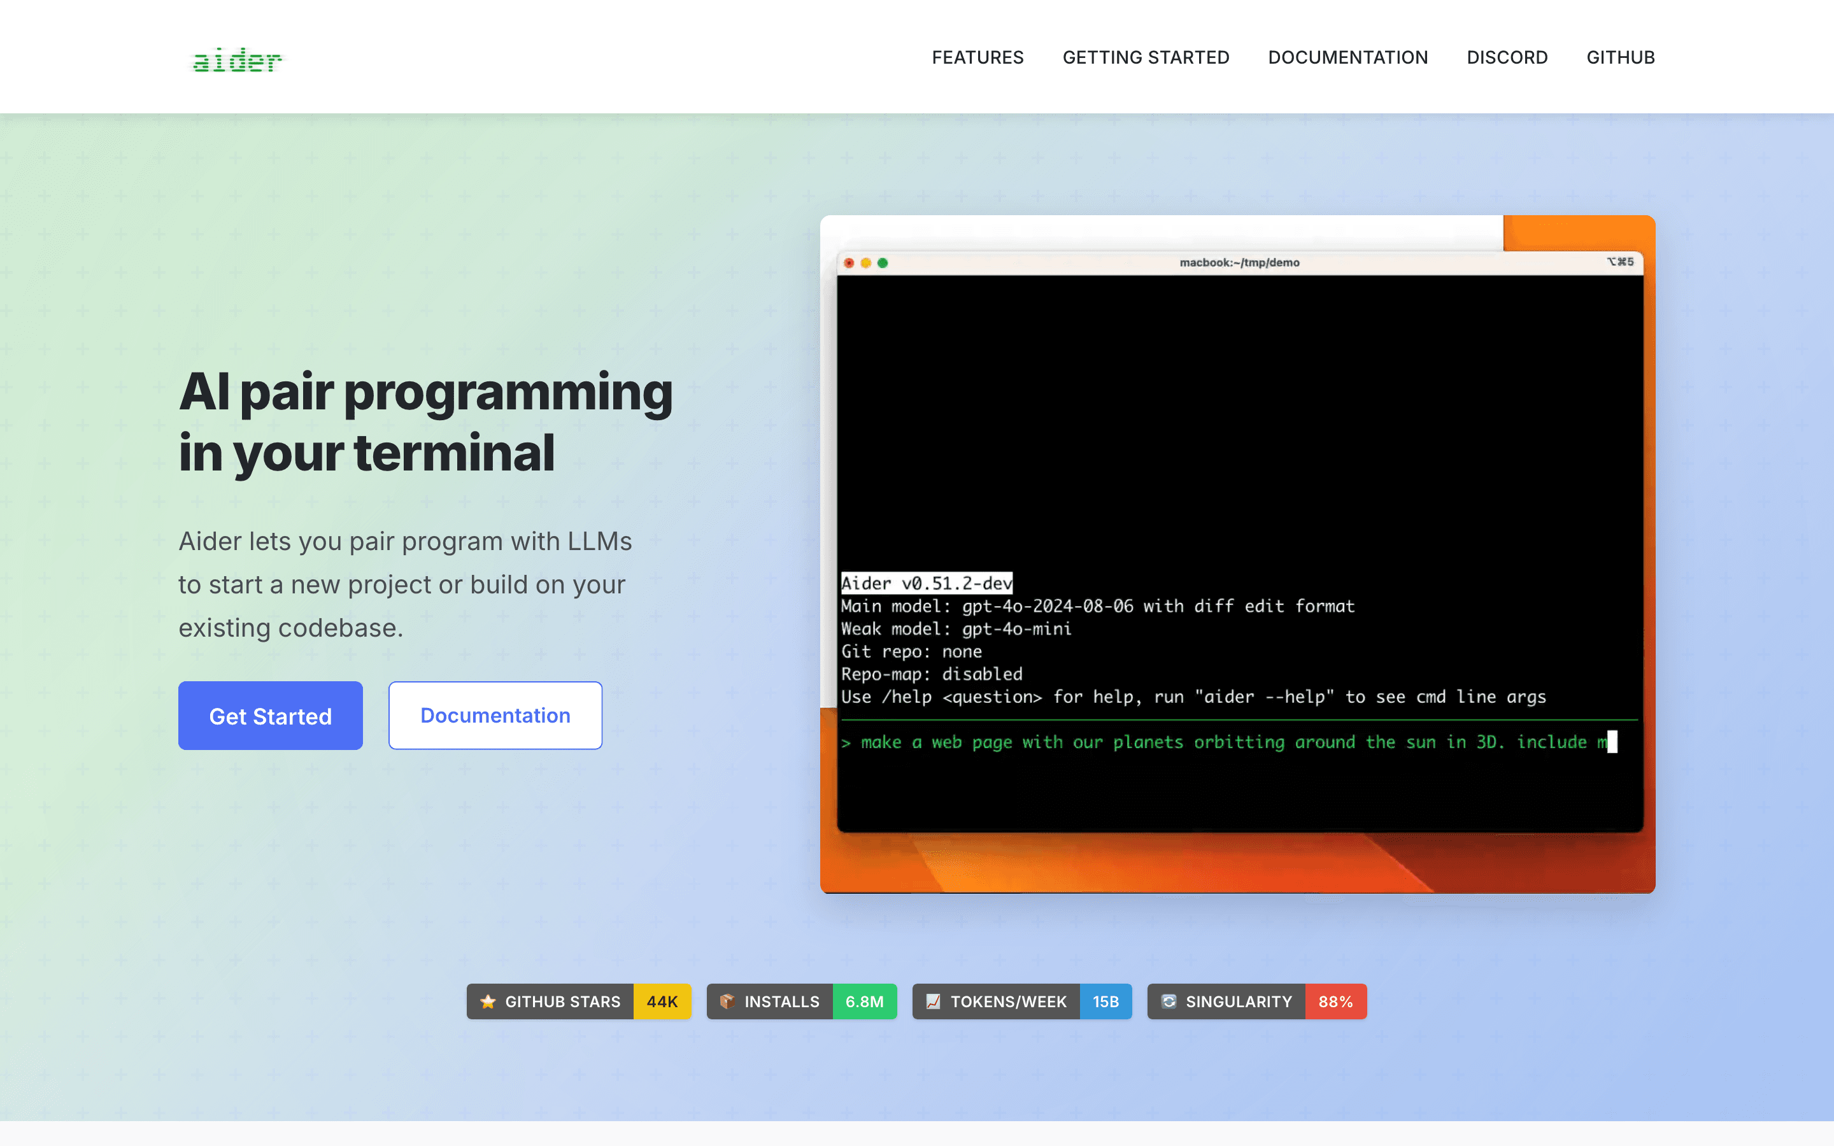Click the chart icon on Tokens/Week badge
The image size is (1834, 1146).
coord(934,1001)
